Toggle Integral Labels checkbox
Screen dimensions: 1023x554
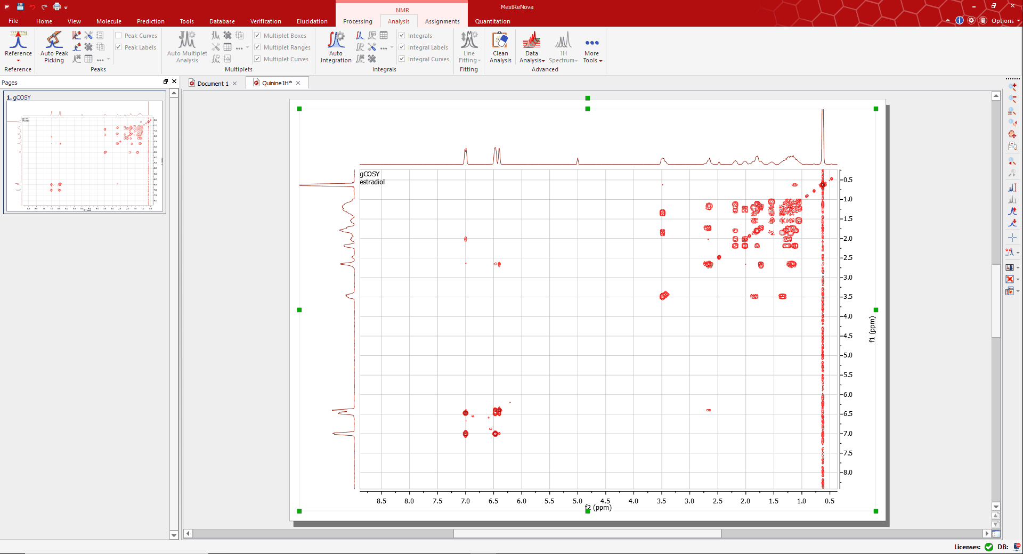click(402, 47)
